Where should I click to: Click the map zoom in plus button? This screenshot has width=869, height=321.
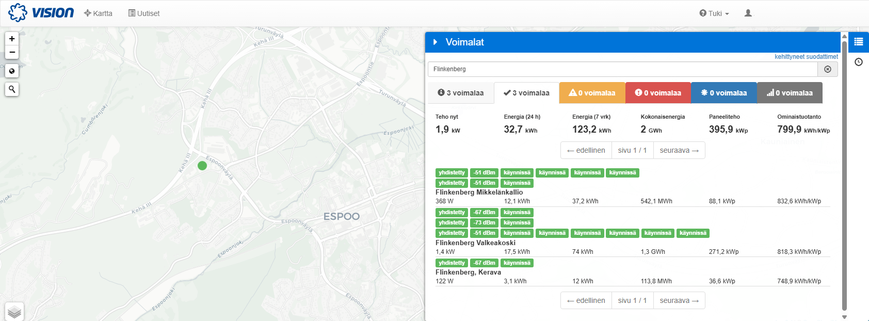tap(12, 39)
